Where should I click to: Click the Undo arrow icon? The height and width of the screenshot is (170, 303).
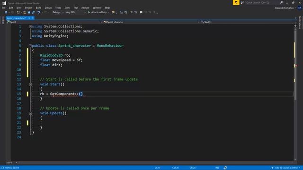[39, 12]
